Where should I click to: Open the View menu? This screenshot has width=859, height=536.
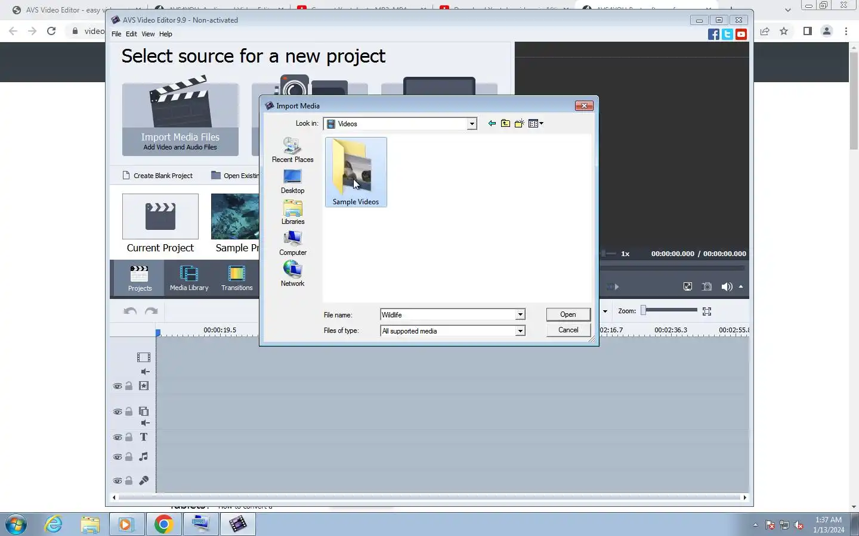tap(148, 34)
